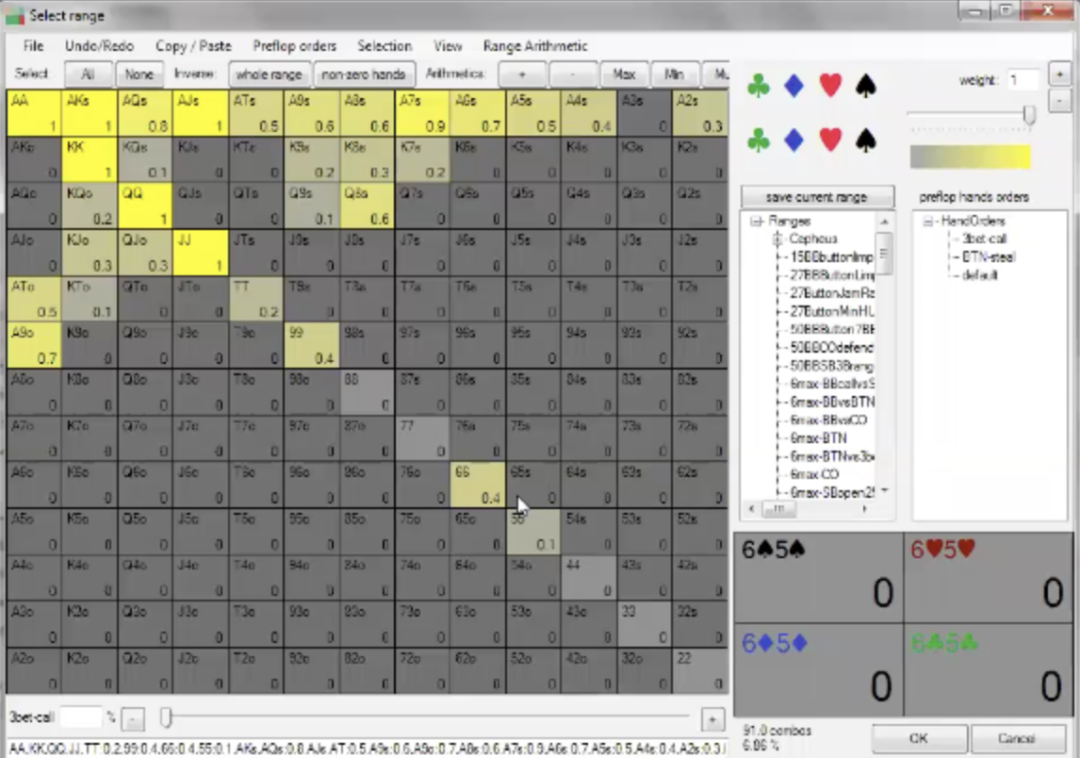This screenshot has height=758, width=1080.
Task: Click the minus button beside 3bet-call percent
Action: coord(133,718)
